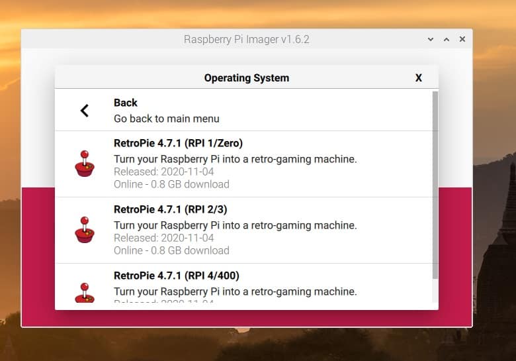Click joystick icon for RetroPie RPI 4/400
The height and width of the screenshot is (361, 516).
(x=85, y=293)
